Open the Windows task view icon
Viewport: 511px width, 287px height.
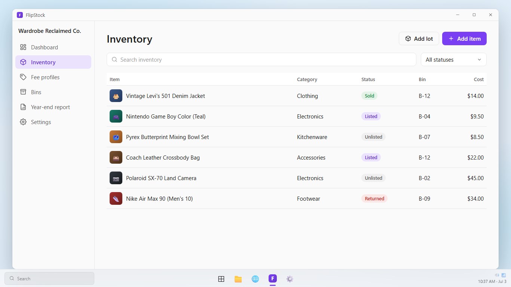coord(221,279)
